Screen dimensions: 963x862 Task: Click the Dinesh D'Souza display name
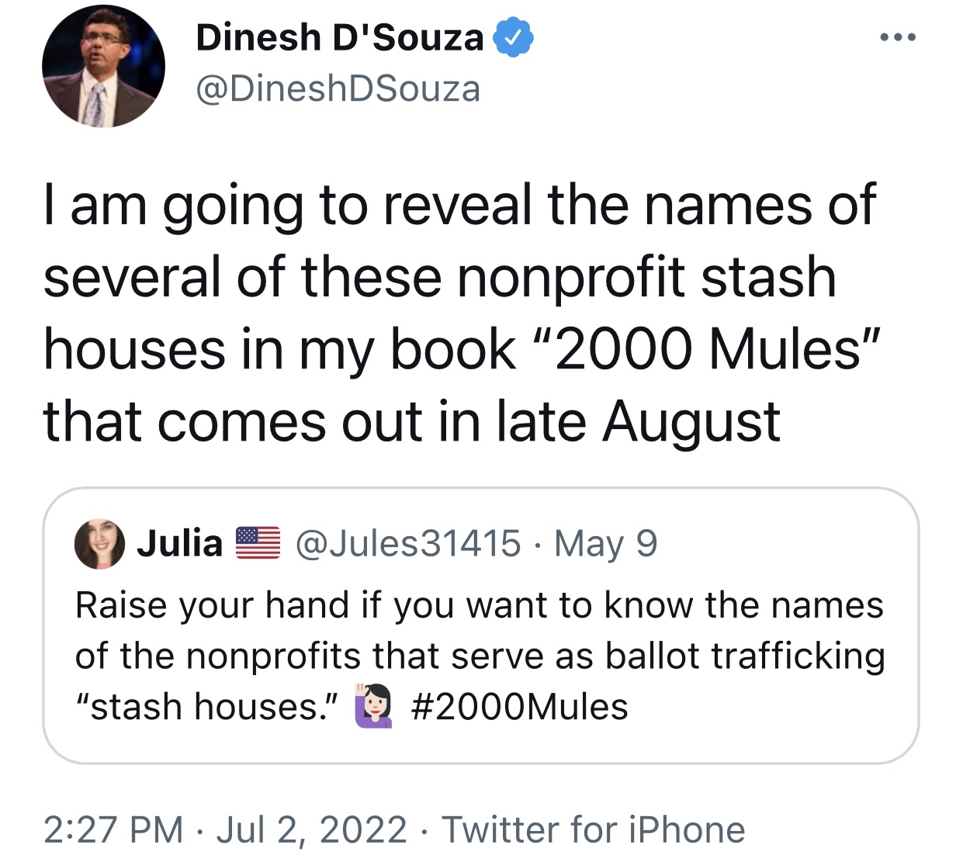tap(339, 37)
